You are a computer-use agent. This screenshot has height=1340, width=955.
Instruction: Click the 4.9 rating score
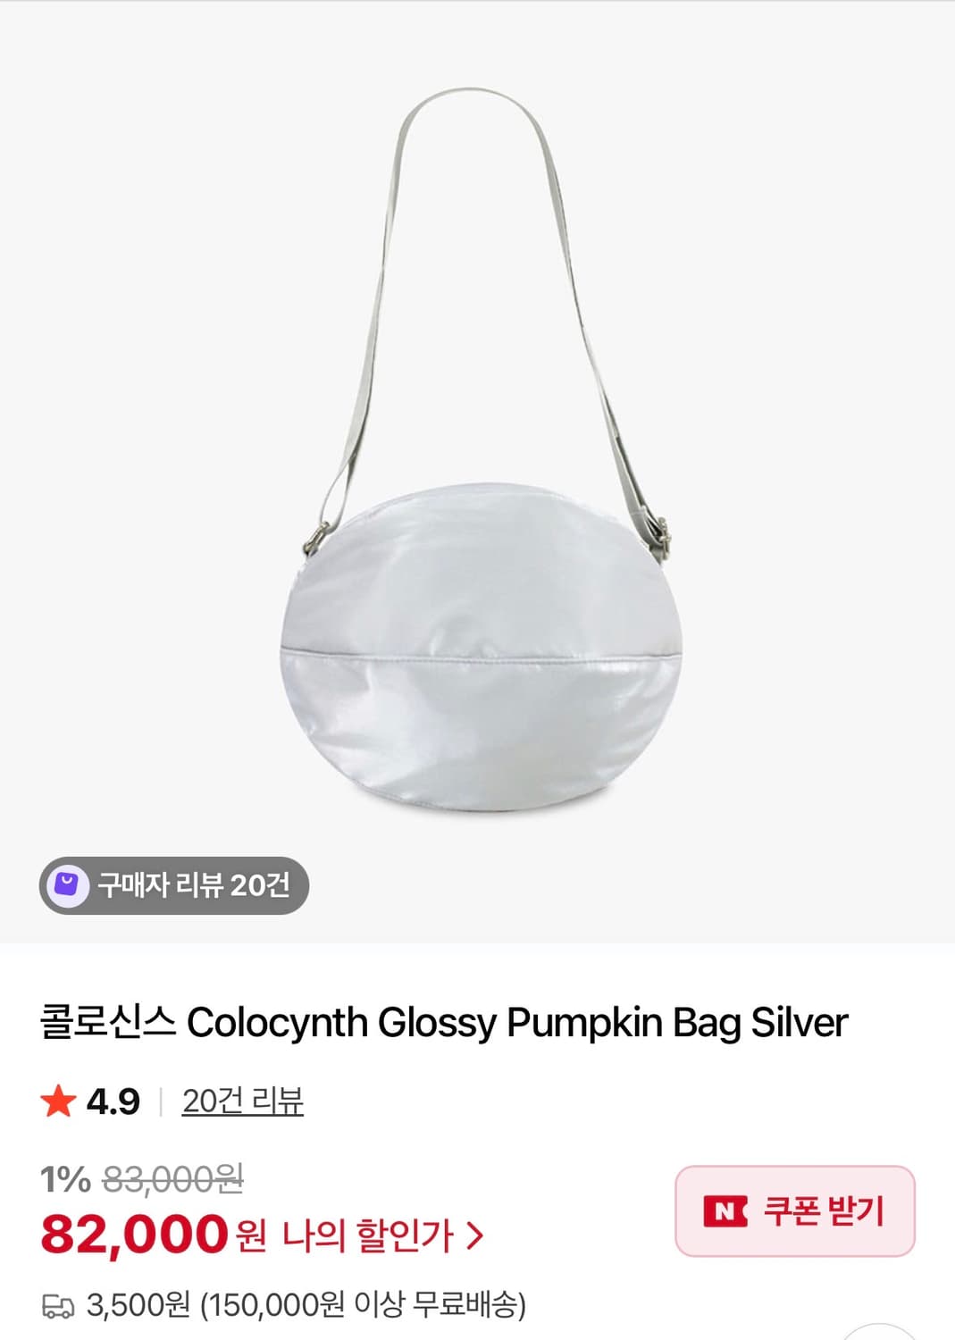pyautogui.click(x=113, y=1101)
